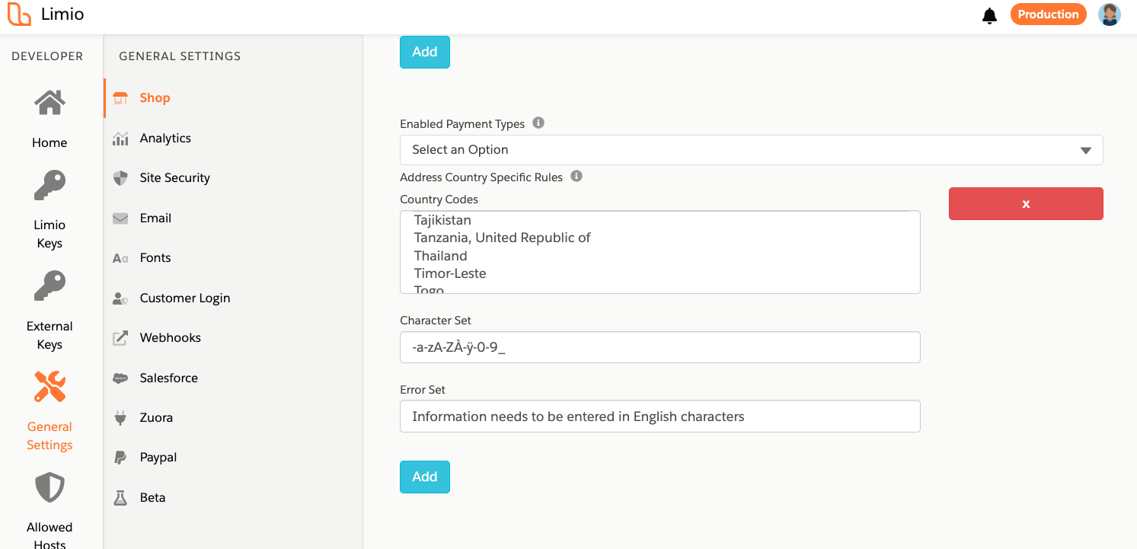This screenshot has height=549, width=1137.
Task: Open External Keys key icon
Action: click(x=50, y=286)
